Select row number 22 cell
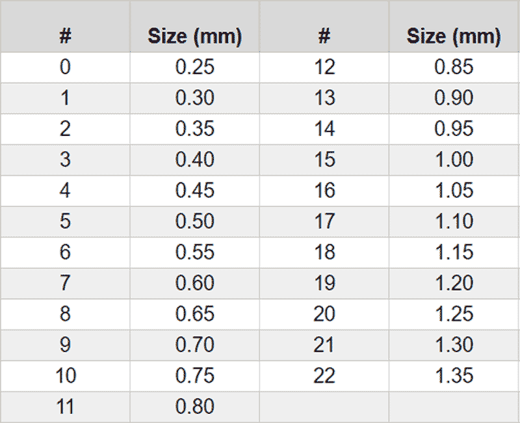The image size is (520, 423). coord(324,376)
